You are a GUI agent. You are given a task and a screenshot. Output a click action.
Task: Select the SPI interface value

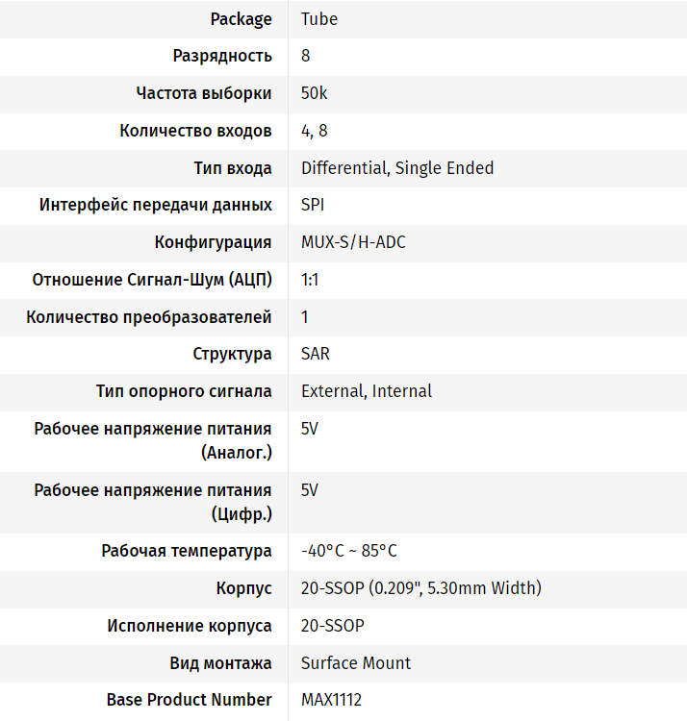[x=313, y=205]
